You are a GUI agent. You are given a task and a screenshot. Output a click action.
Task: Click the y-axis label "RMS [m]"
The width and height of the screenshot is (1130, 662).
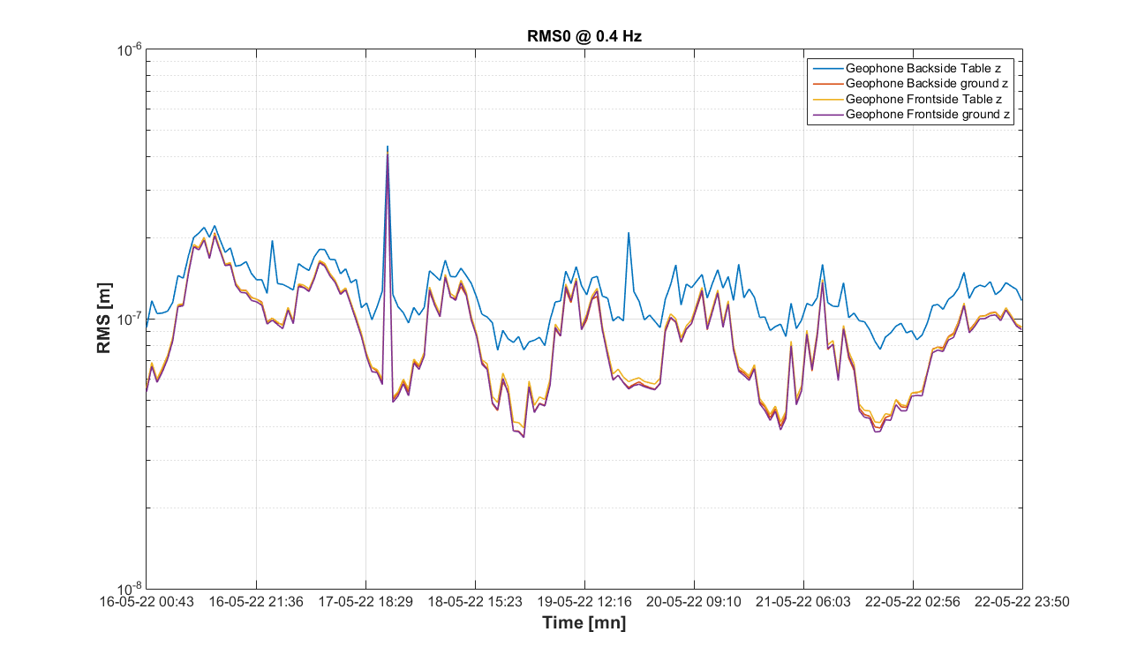tap(104, 319)
